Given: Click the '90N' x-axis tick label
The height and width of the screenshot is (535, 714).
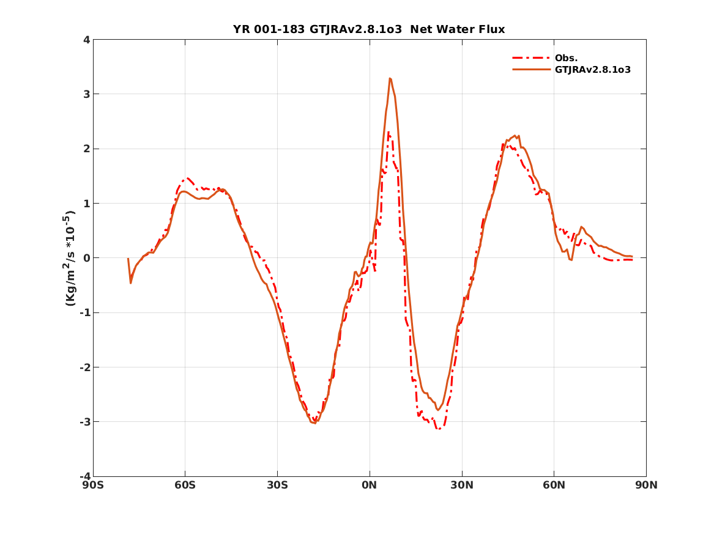Looking at the screenshot, I should coord(646,485).
